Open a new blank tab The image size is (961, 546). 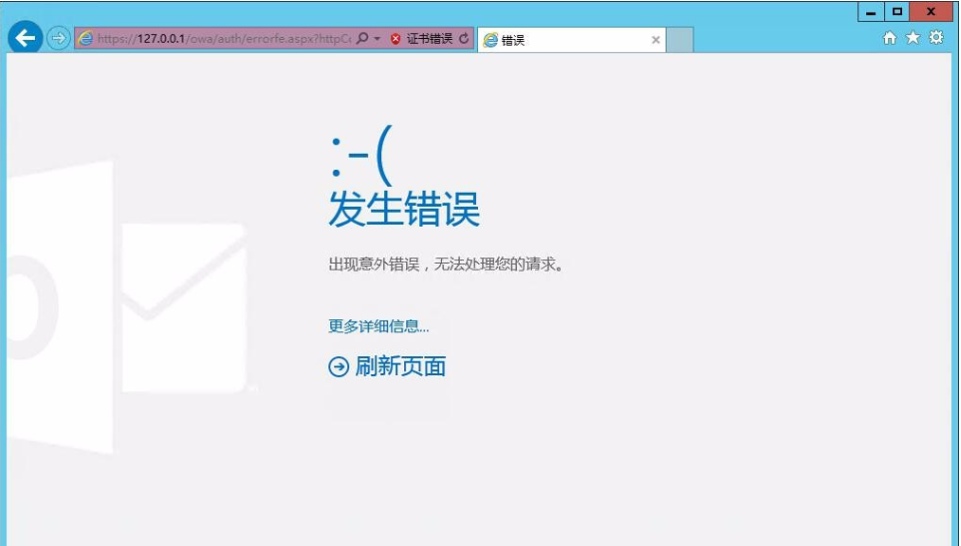point(679,40)
